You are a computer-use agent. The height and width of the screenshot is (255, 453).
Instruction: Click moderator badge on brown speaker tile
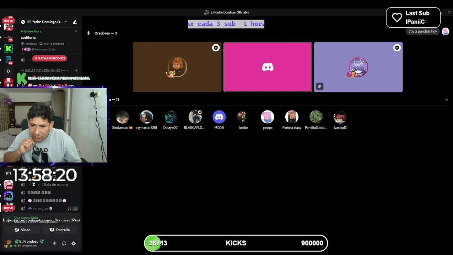tap(216, 48)
